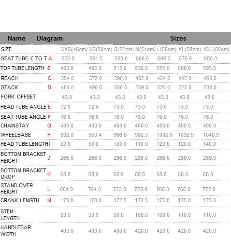Screen dimensions: 231x251
Task: Click the red diagram letter A for seat tube
Action: click(50, 58)
